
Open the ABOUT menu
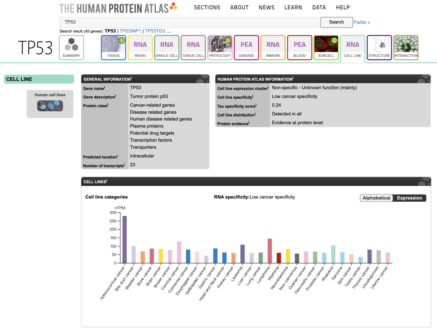[240, 8]
